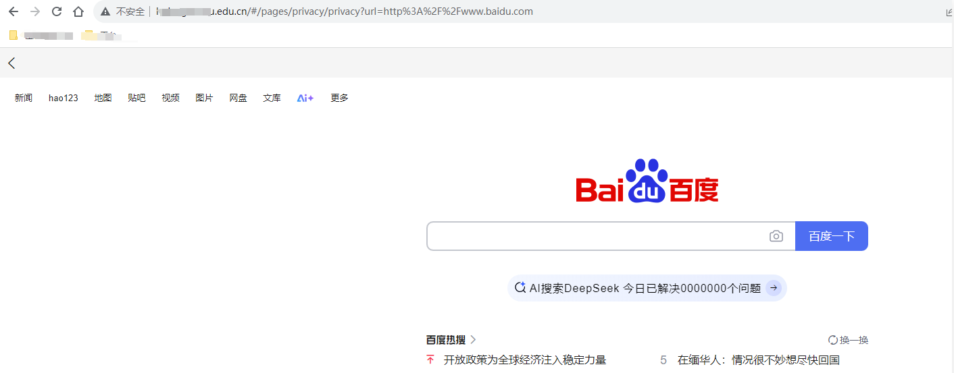Click the in-page back chevron
Image resolution: width=954 pixels, height=373 pixels.
tap(11, 63)
